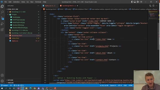160x90 pixels.
Task: Open Discord from the taskbar
Action: click(39, 88)
